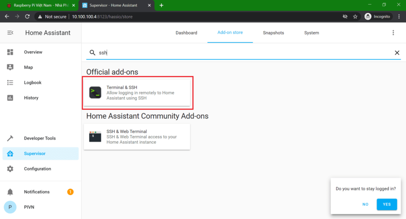Switch to the Snapshots tab
The height and width of the screenshot is (219, 406).
(273, 33)
